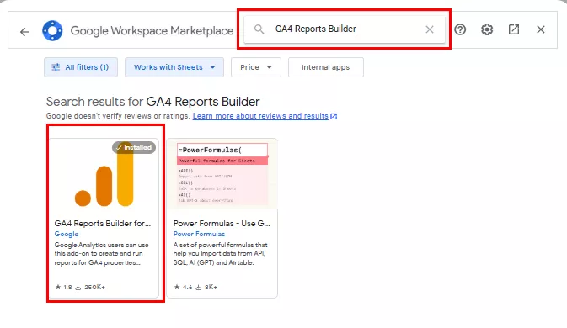Open the GA4 Reports Builder for... title
The image size is (567, 328).
[x=103, y=224]
